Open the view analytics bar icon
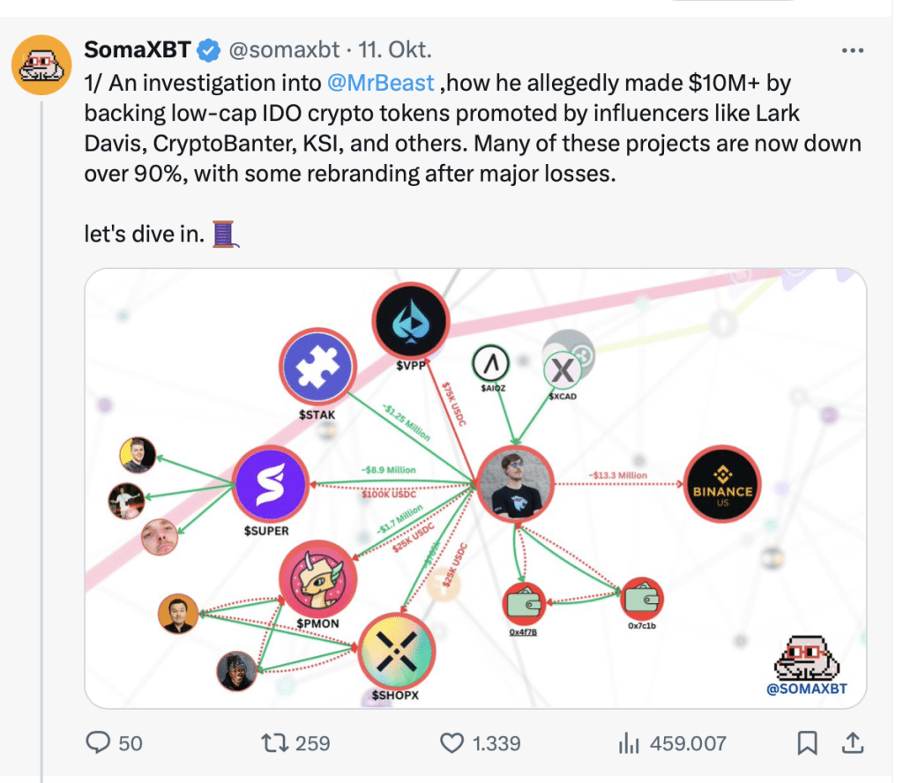This screenshot has height=783, width=903. pyautogui.click(x=628, y=743)
